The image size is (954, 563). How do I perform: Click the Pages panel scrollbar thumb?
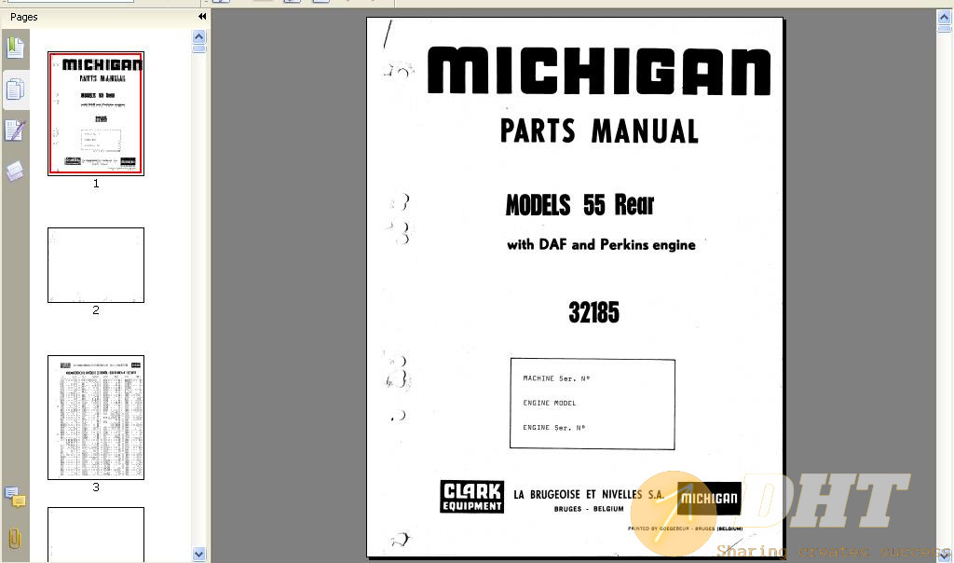click(x=199, y=48)
